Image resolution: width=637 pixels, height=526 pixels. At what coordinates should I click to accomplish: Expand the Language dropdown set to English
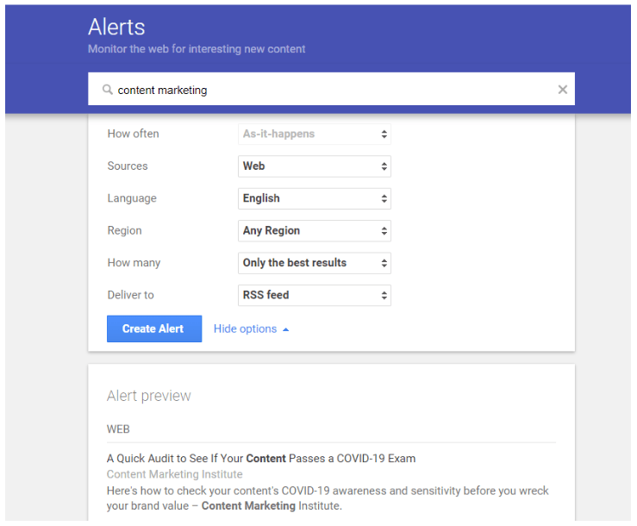click(314, 198)
